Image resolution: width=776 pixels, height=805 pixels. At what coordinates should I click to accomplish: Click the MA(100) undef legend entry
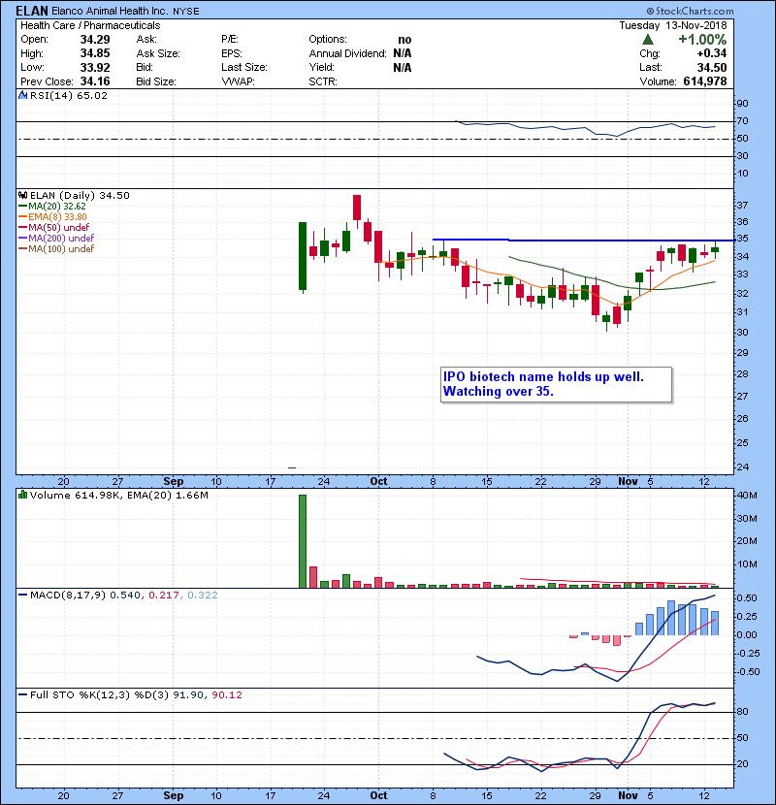[x=56, y=249]
